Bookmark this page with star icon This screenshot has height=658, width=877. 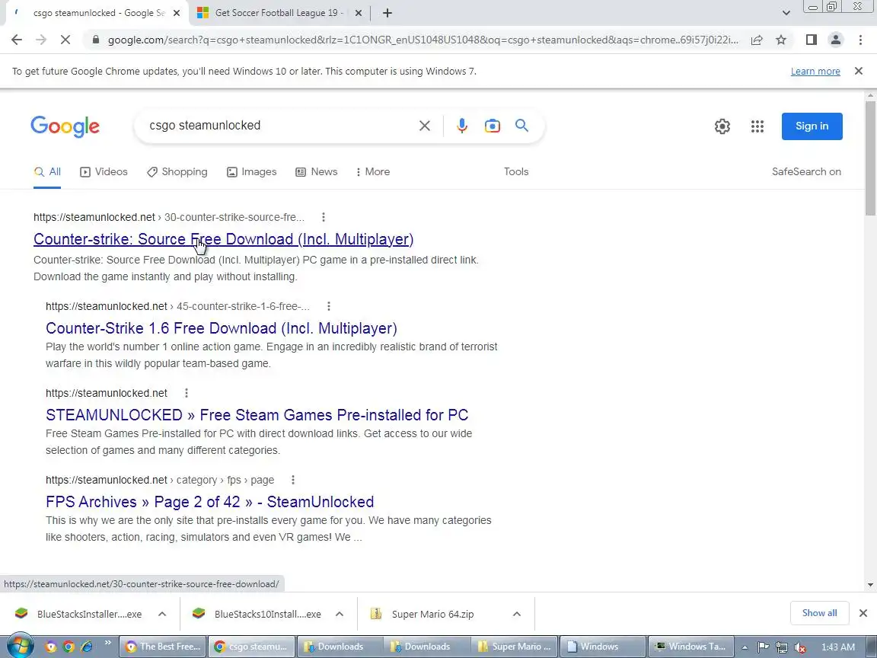click(781, 40)
